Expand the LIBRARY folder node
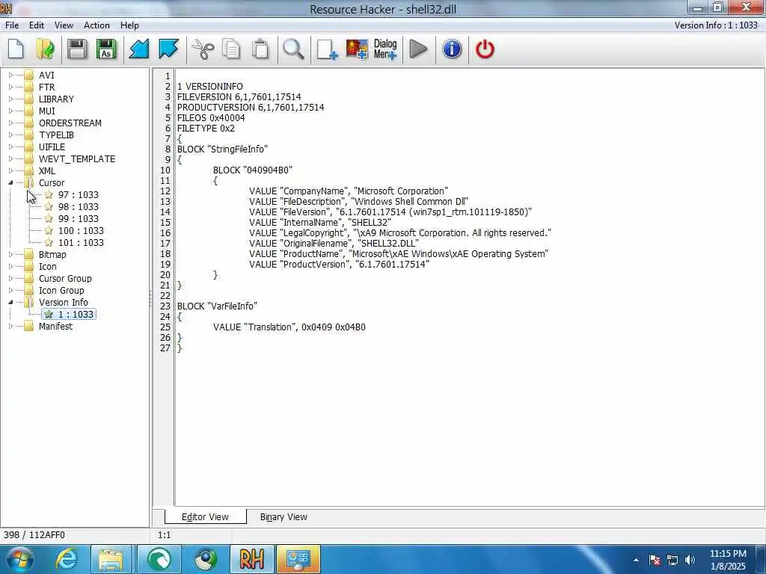Viewport: 766px width, 574px height. tap(10, 99)
